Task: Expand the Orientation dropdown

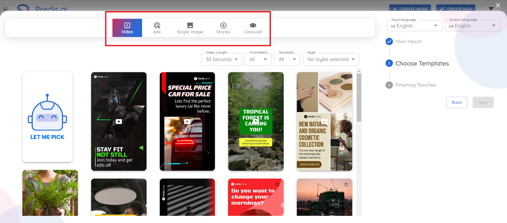Action: (x=258, y=59)
